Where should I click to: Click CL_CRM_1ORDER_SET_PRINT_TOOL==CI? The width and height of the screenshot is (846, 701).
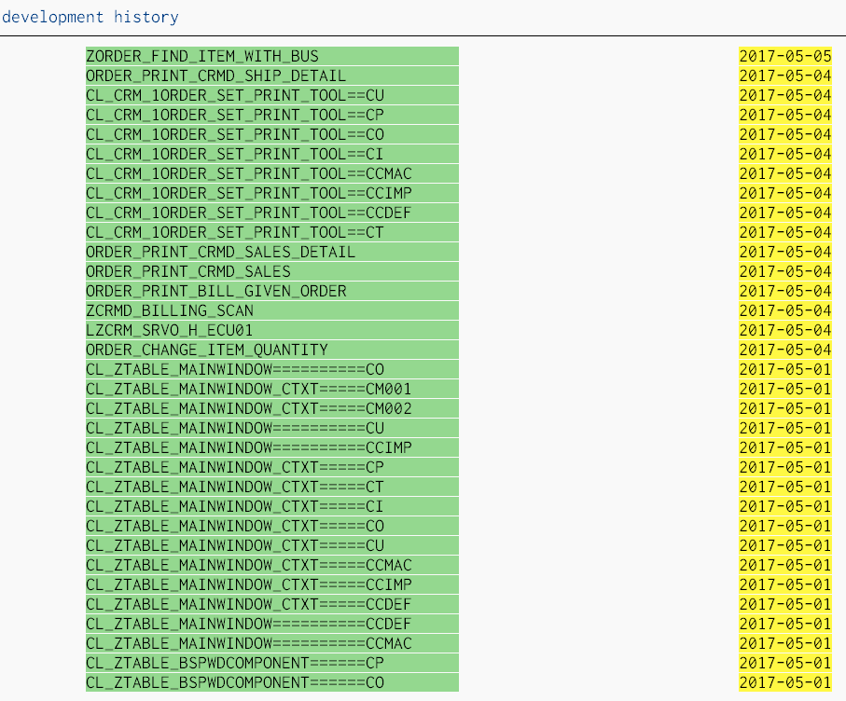click(x=272, y=154)
